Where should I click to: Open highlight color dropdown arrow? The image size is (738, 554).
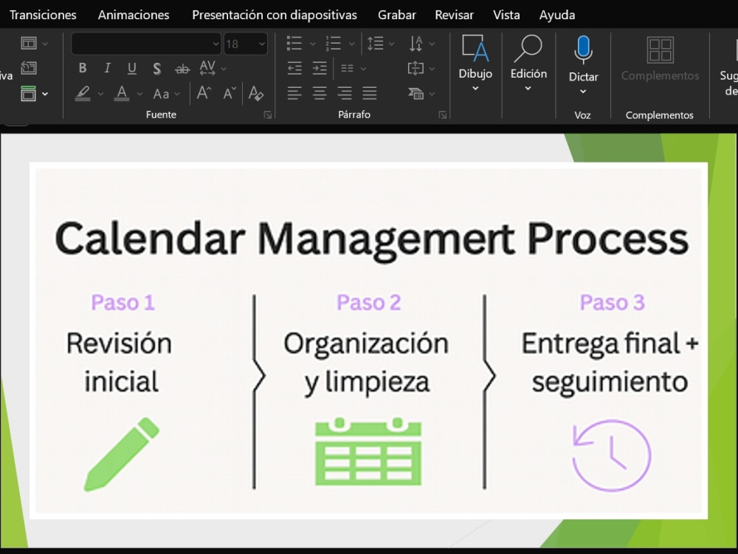coord(100,94)
